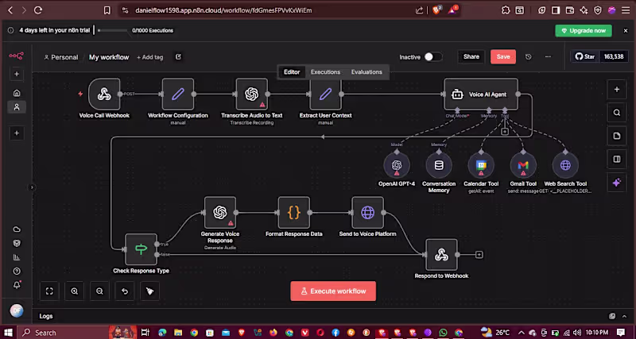
Task: Add a sticky note to canvas
Action: (617, 136)
